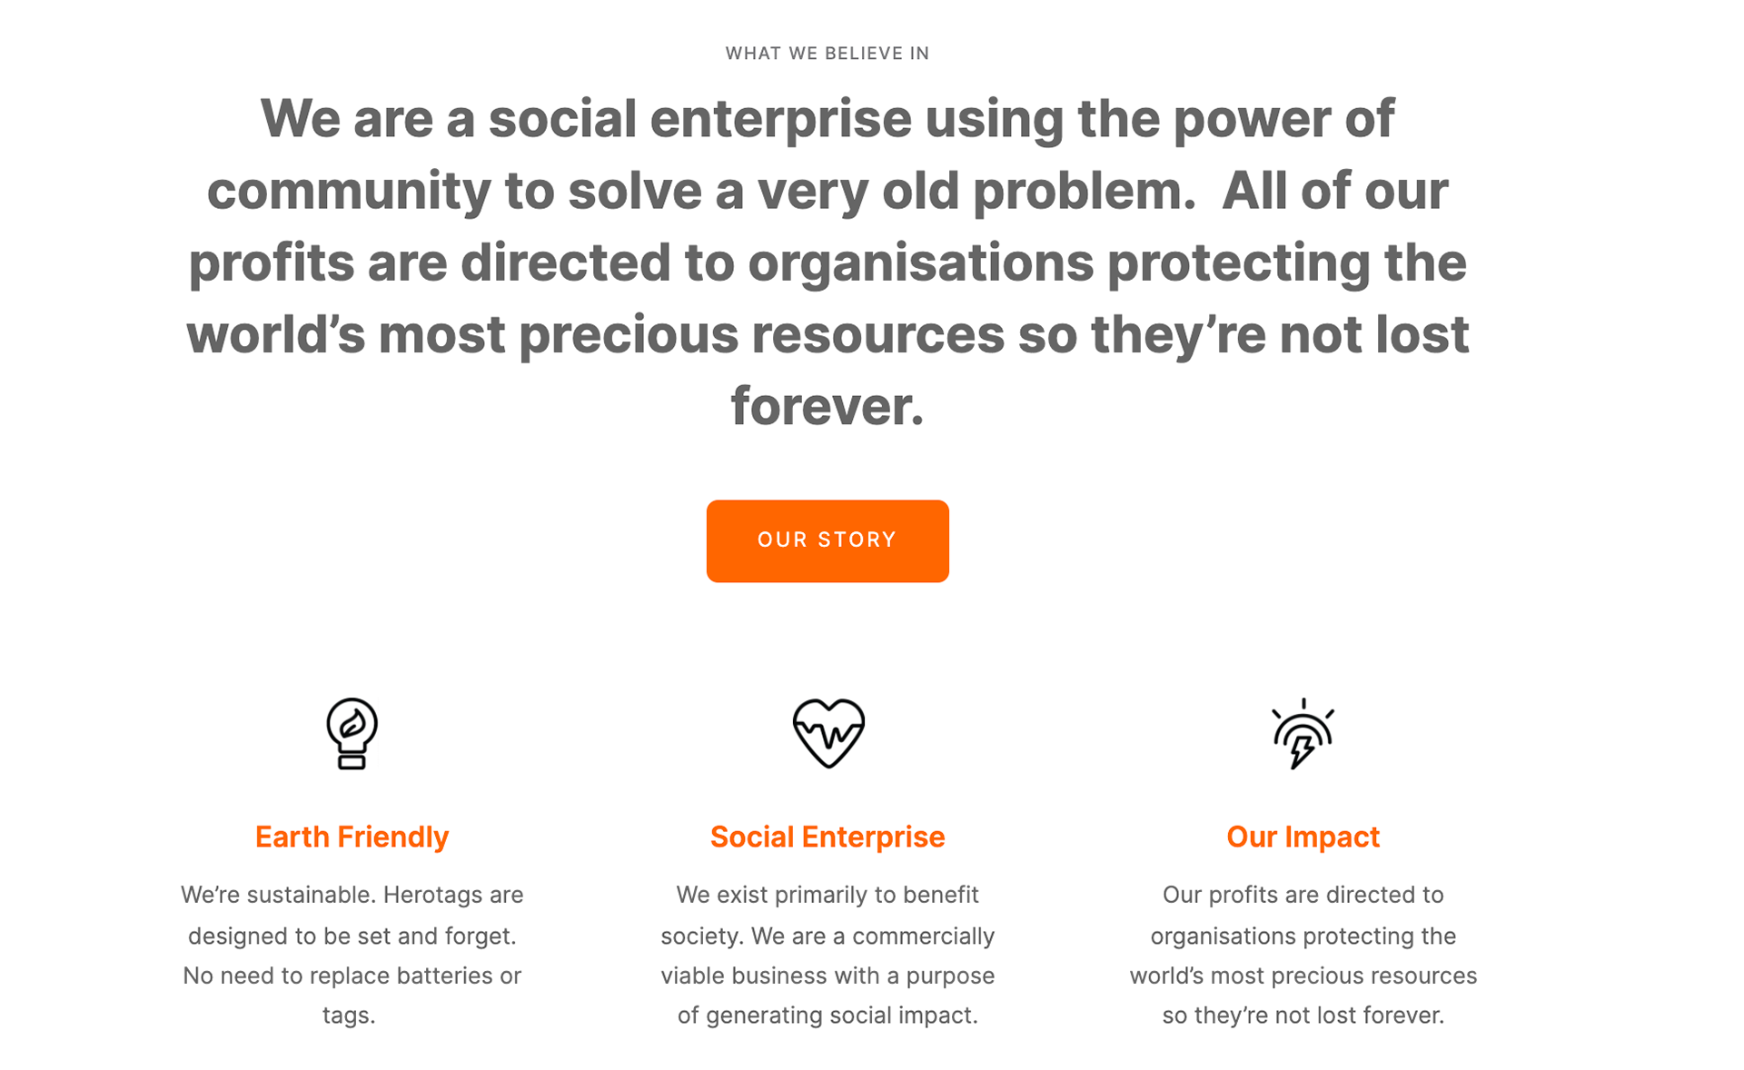The width and height of the screenshot is (1744, 1070).
Task: Click headline line 'We are a social enterprise'
Action: pyautogui.click(x=827, y=119)
